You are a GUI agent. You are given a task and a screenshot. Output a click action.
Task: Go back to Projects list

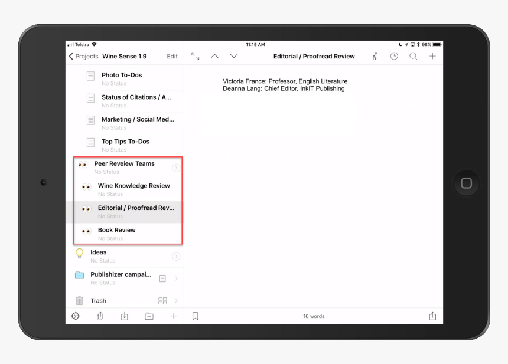click(83, 56)
